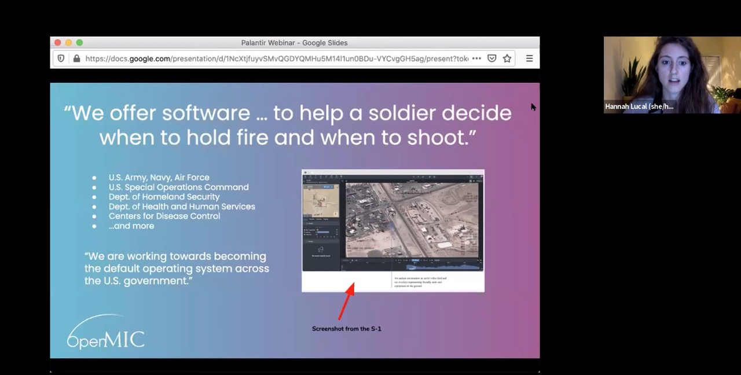Click the Save to Pocket icon
The height and width of the screenshot is (375, 741).
pyautogui.click(x=492, y=58)
